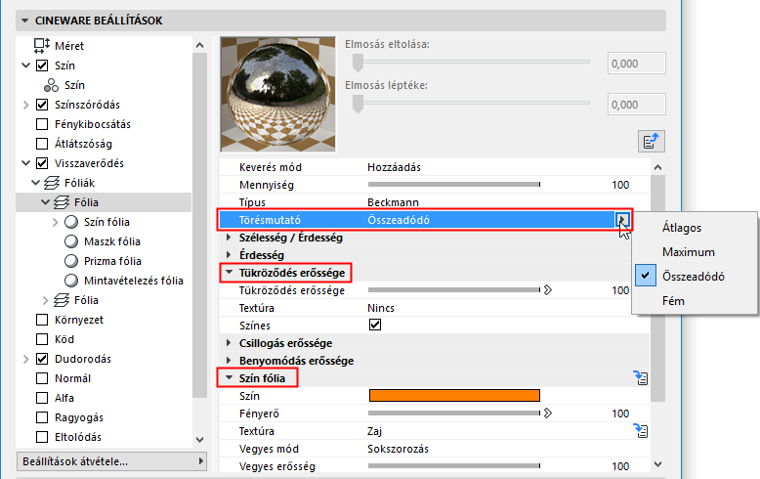Open the Törésmutató dropdown arrow
Screen dimensions: 760x479
(x=622, y=220)
